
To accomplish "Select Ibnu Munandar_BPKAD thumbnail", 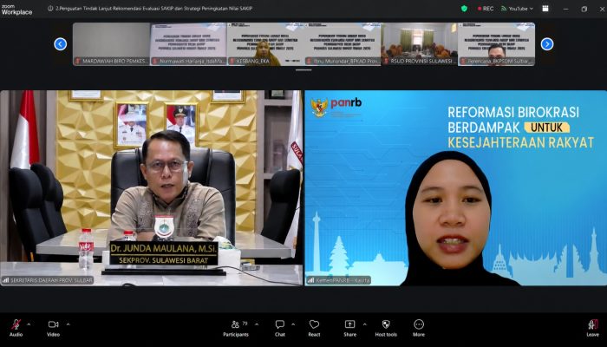I will [x=343, y=43].
